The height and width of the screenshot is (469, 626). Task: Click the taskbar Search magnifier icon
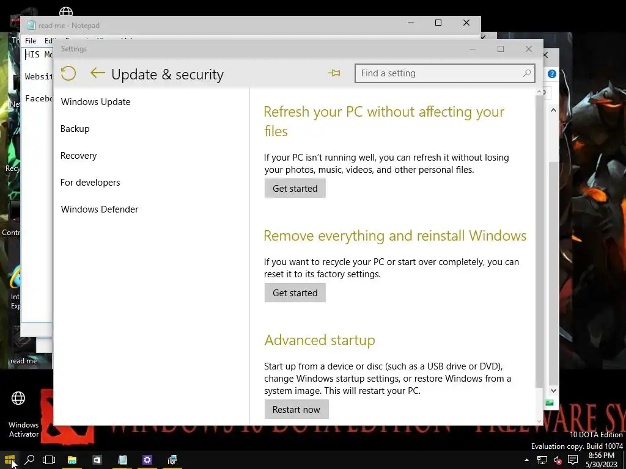(x=29, y=460)
